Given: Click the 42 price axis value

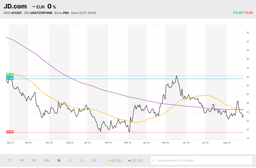Looking at the screenshot, I should (248, 33).
